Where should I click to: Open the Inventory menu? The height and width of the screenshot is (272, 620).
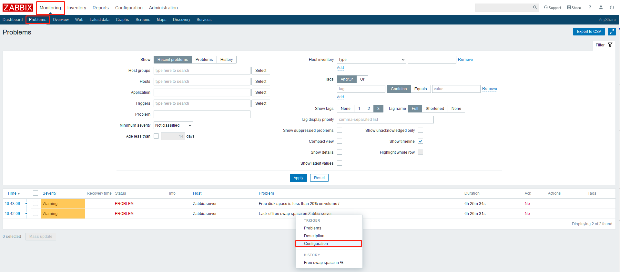point(76,8)
